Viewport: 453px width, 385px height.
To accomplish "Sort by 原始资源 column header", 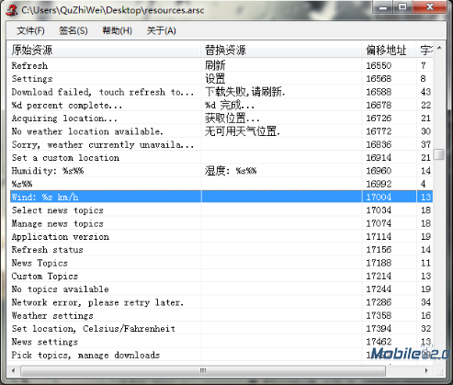I will click(x=104, y=50).
